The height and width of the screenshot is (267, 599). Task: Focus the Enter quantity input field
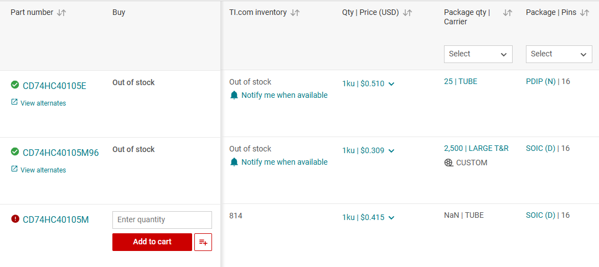[162, 219]
